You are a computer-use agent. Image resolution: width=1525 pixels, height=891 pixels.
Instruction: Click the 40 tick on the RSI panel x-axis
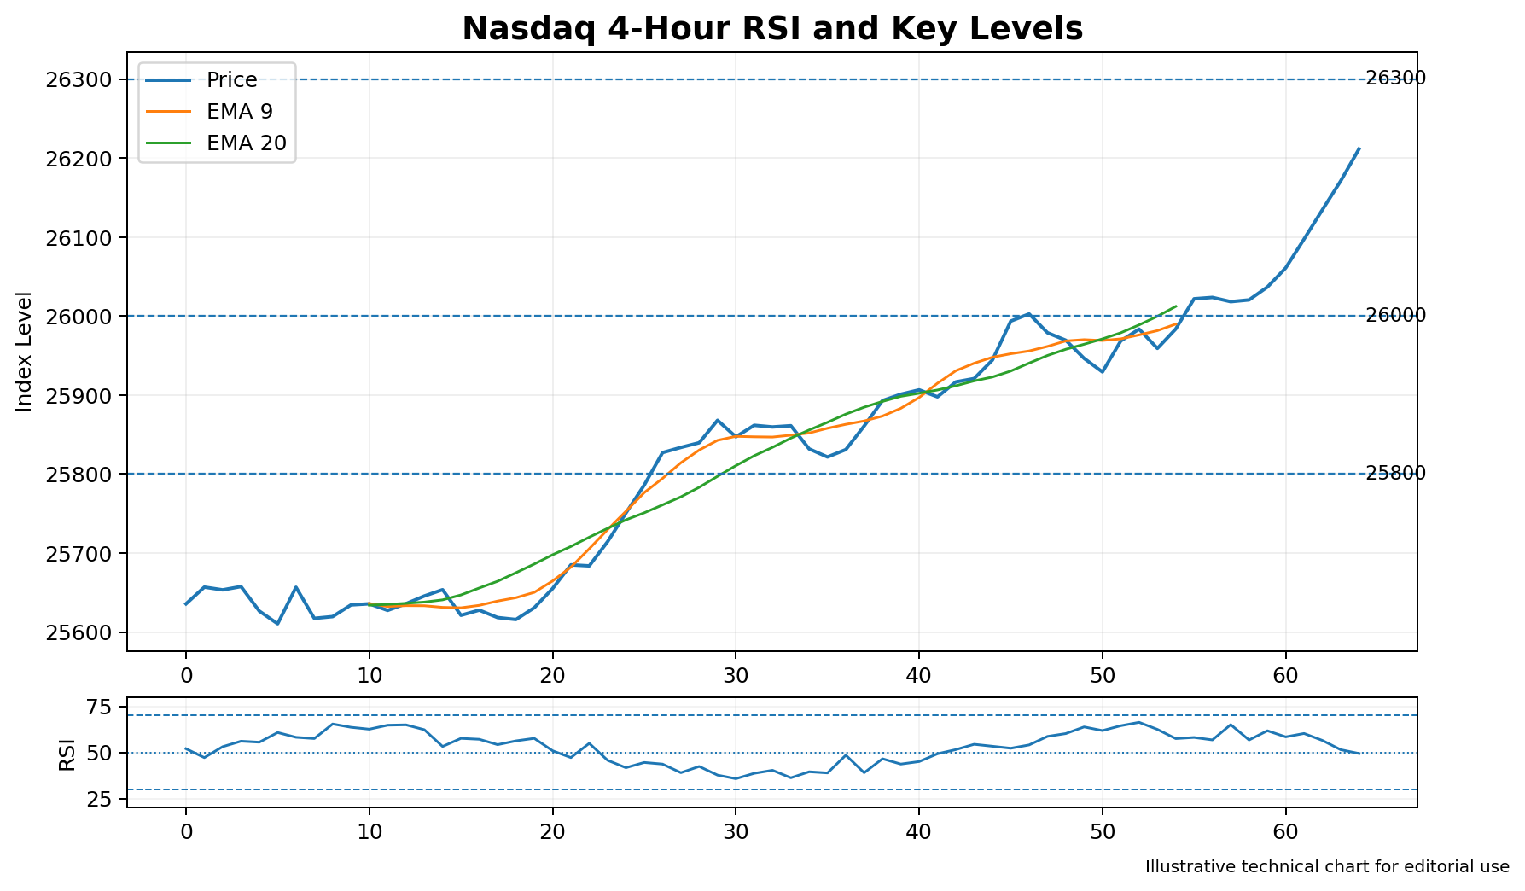(919, 831)
